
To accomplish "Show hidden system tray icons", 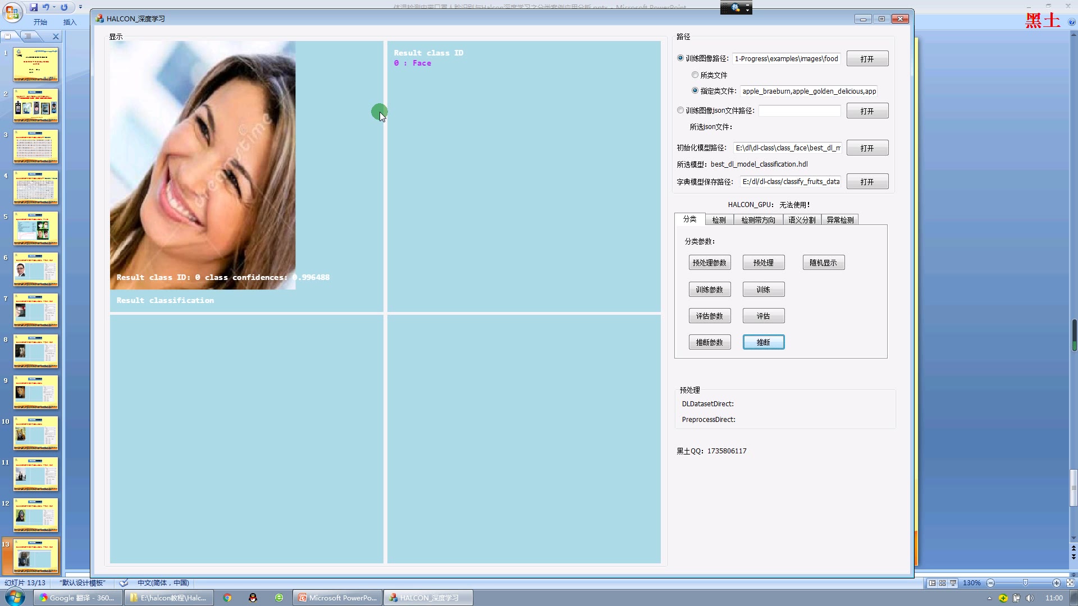I will (x=989, y=598).
